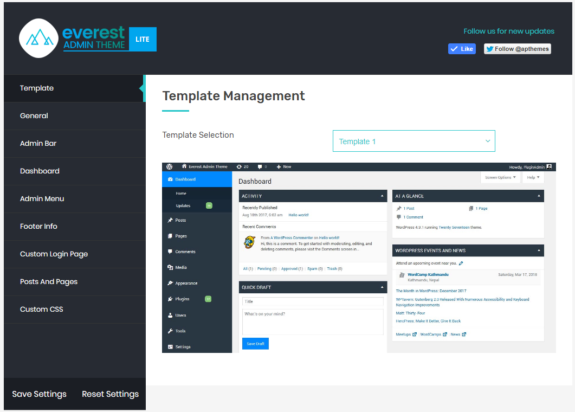
Task: Click the Comments icon in preview menu
Action: coord(170,252)
